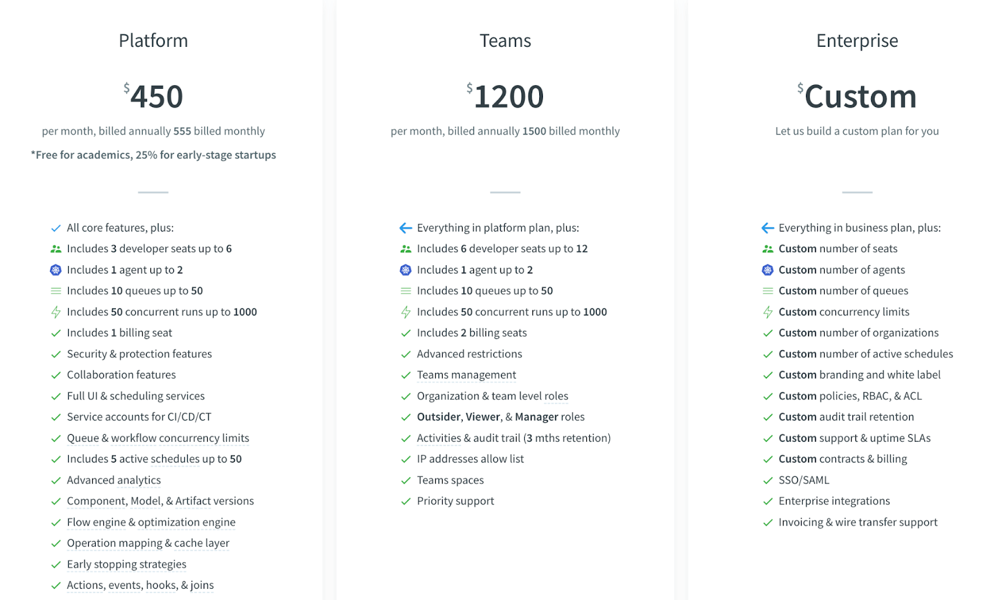Click the lightning icon beside Custom concurrency limits

pos(768,312)
